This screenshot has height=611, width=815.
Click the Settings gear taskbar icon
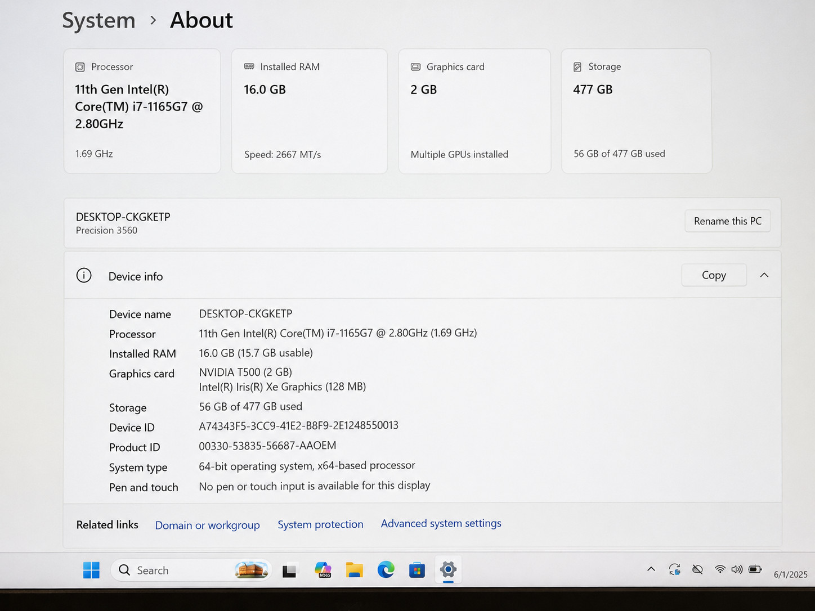[x=448, y=570]
